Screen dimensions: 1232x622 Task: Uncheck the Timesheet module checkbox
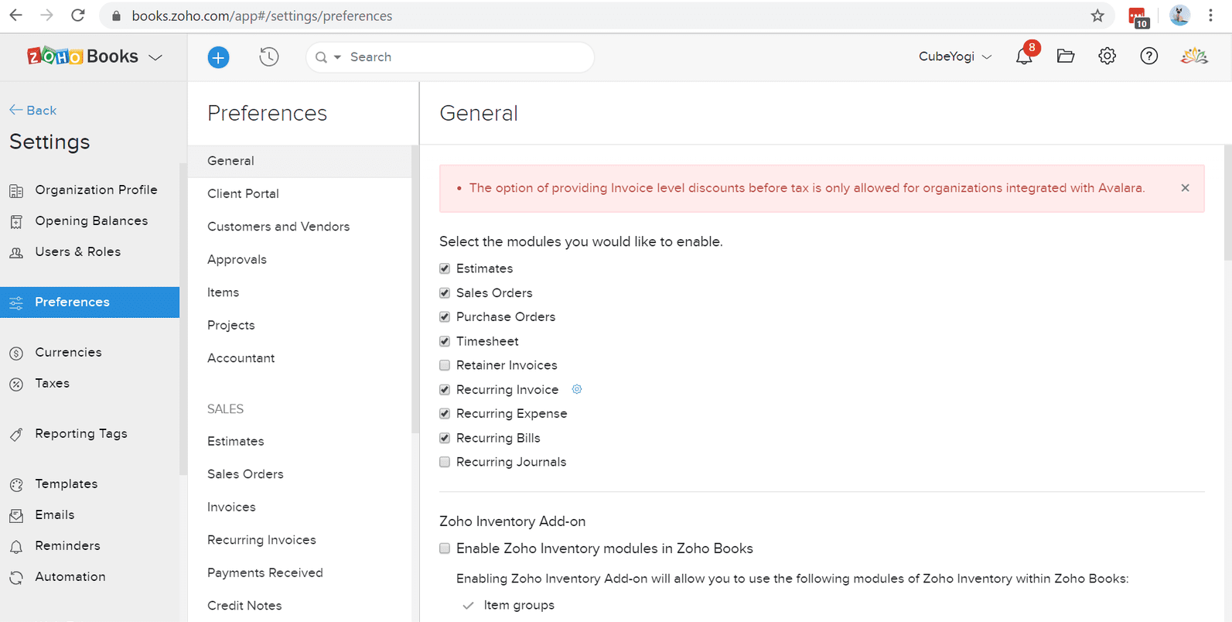point(445,341)
